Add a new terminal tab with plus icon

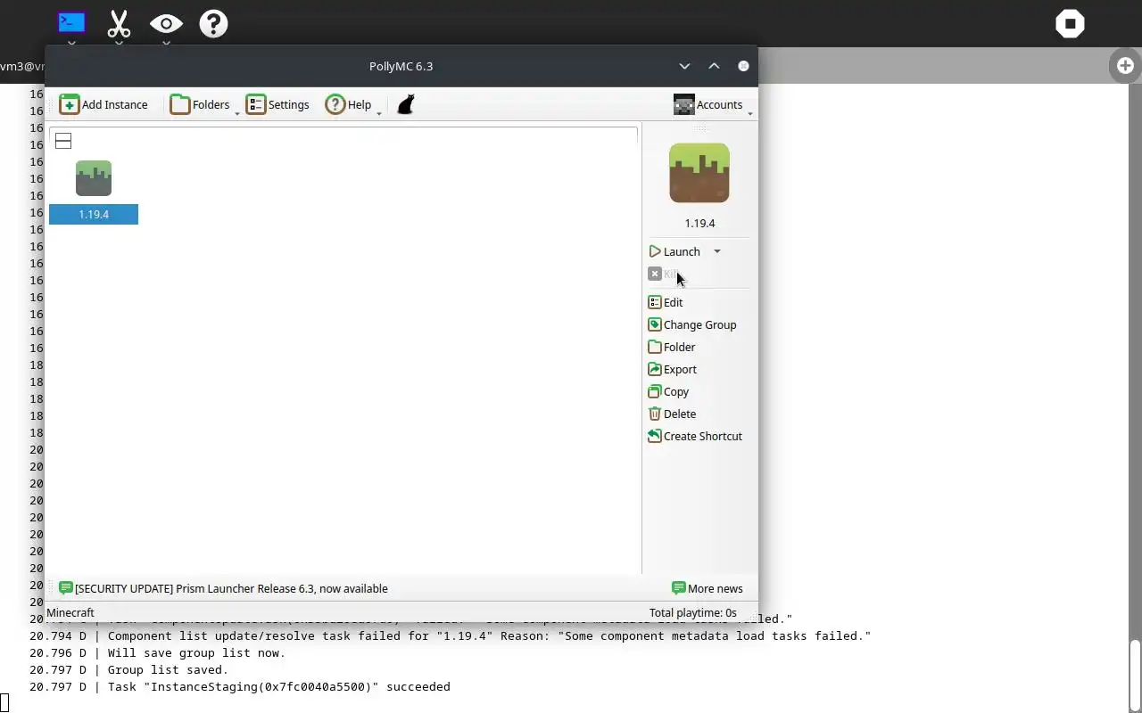(1125, 65)
